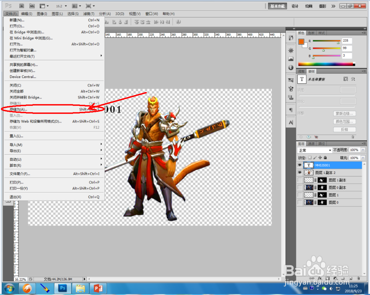Click the create new layer icon
This screenshot has height=295, width=370.
tap(351, 278)
